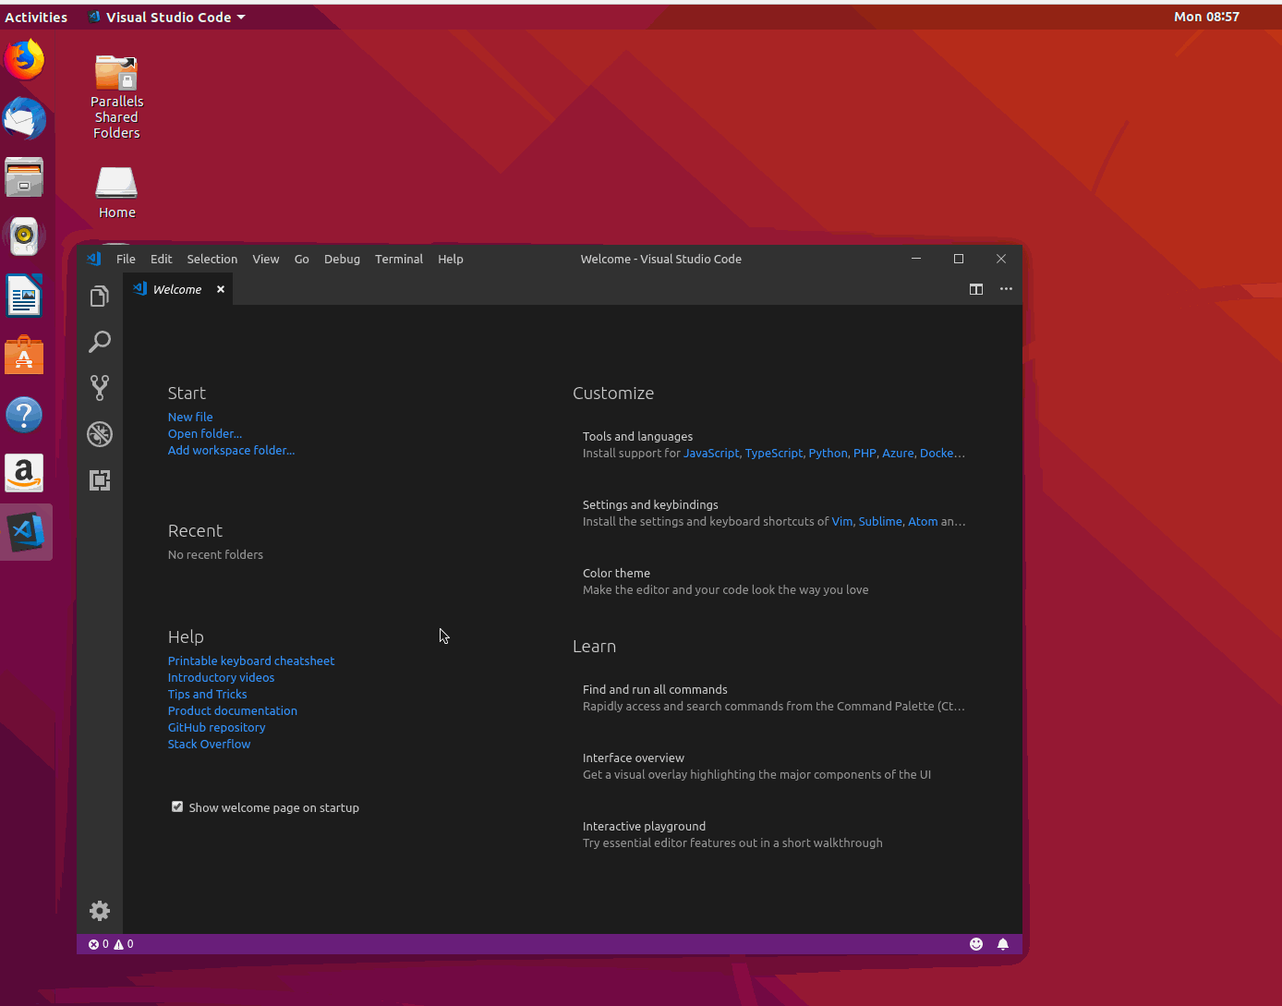
Task: Open the Extensions view in activity bar
Action: pos(100,480)
